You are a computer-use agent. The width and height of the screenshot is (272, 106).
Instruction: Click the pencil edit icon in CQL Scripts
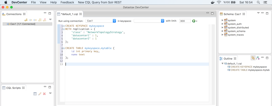[x=40, y=94]
